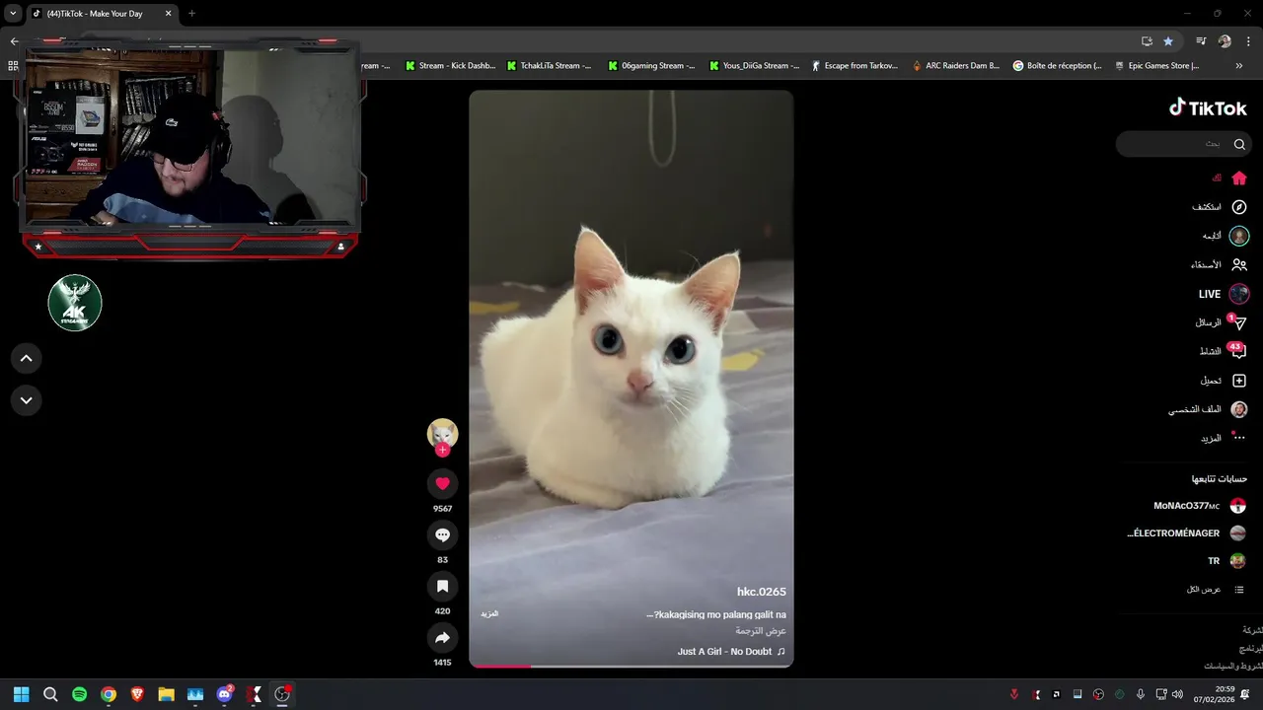Go to previous video with up arrow
Viewport: 1263px width, 710px height.
click(26, 359)
